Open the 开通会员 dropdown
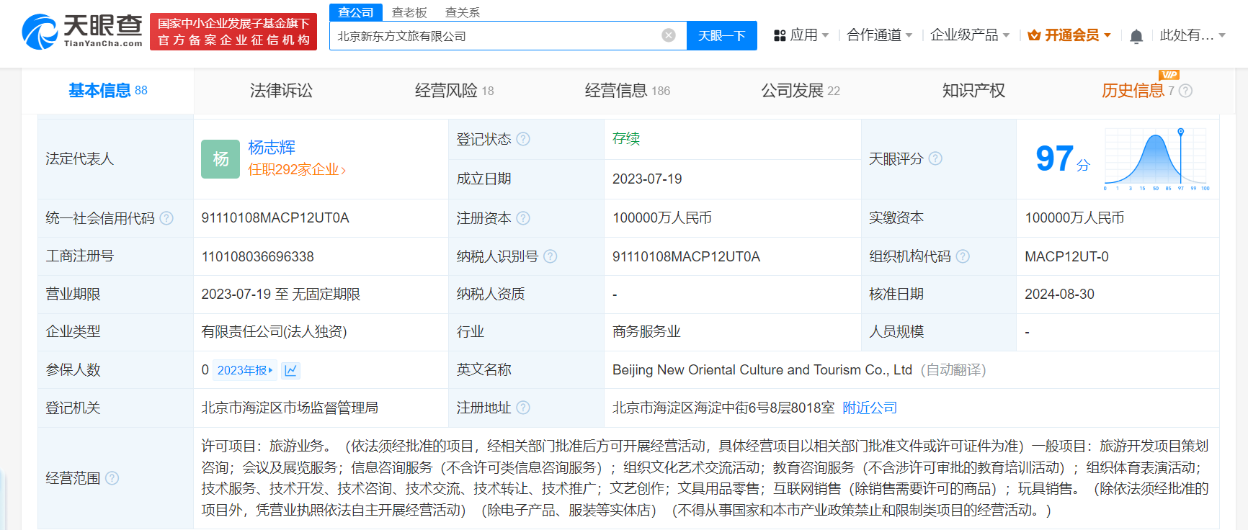 point(1069,35)
